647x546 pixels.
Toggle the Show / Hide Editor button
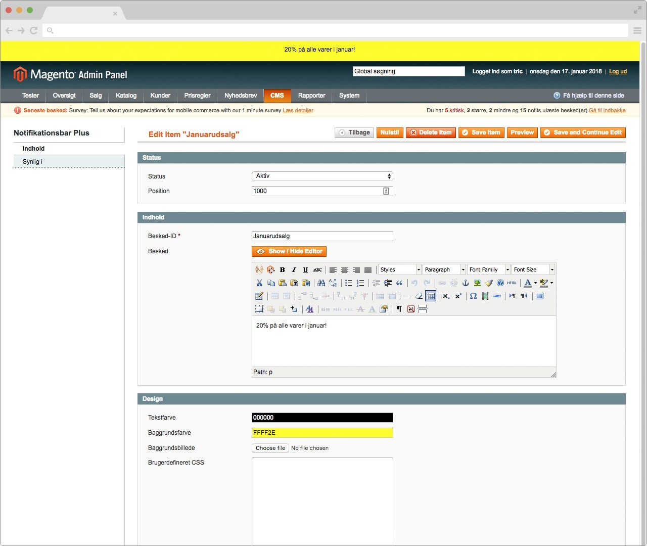pyautogui.click(x=289, y=251)
